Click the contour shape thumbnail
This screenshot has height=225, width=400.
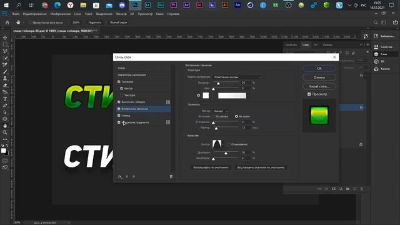pos(217,144)
